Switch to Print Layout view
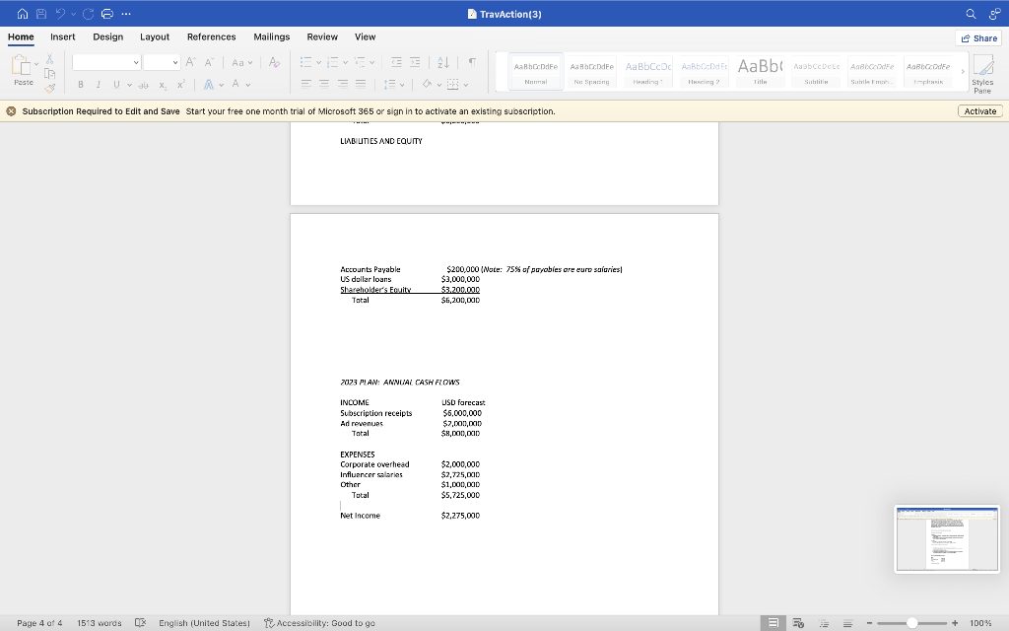The width and height of the screenshot is (1009, 631). click(774, 623)
